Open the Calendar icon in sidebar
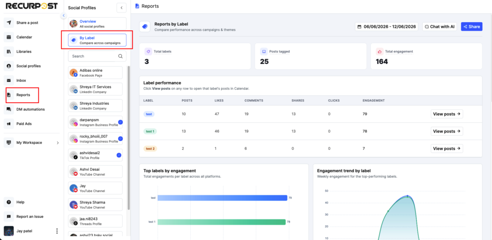 (x=9, y=37)
